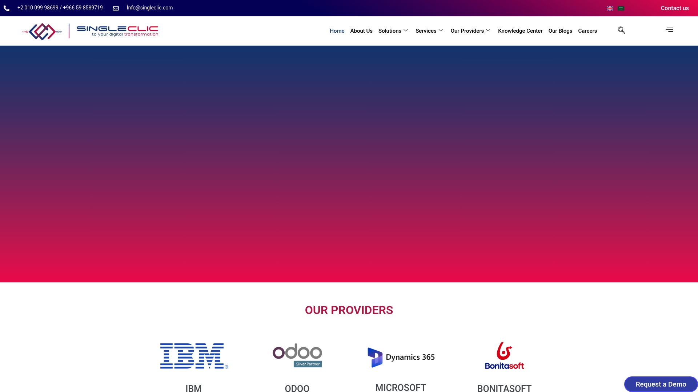Open the hamburger navigation menu

[x=669, y=30]
